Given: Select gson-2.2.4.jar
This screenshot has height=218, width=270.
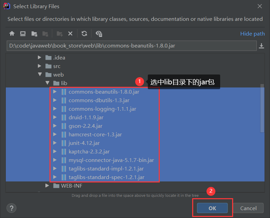Looking at the screenshot, I should 86,126.
